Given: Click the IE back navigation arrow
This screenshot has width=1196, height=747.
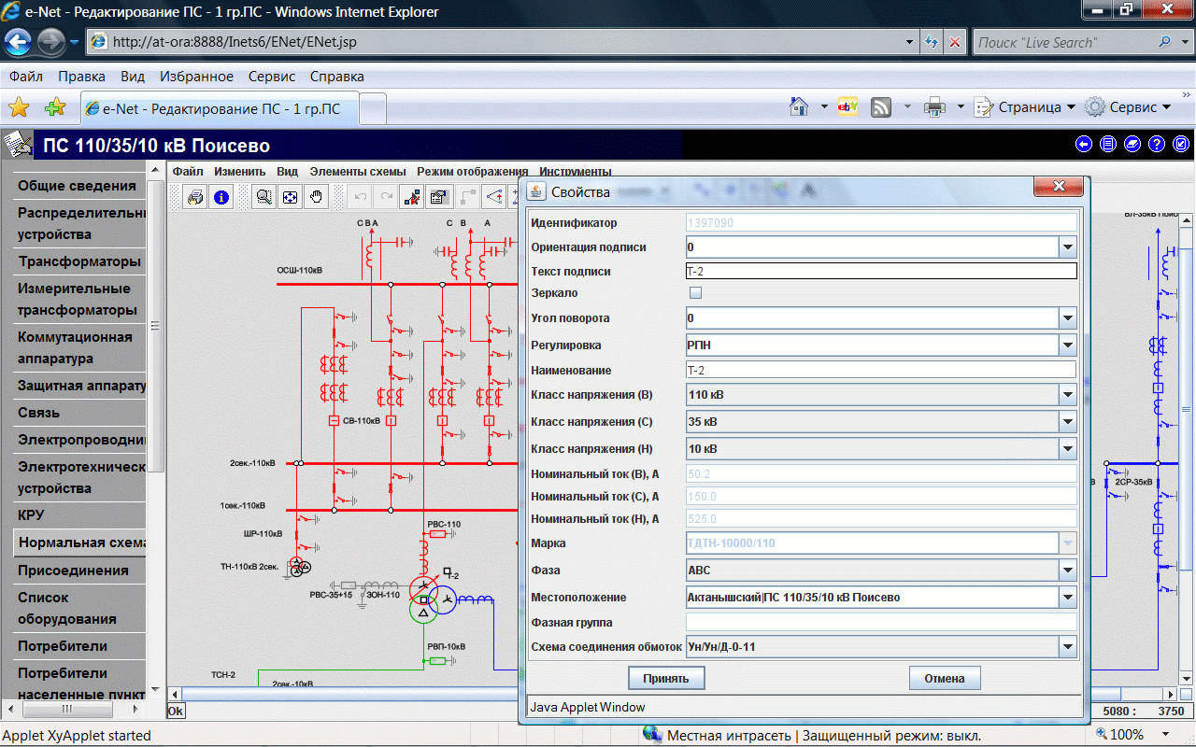Looking at the screenshot, I should [x=19, y=41].
